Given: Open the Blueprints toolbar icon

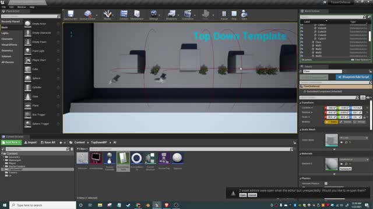Looking at the screenshot, I should (171, 15).
